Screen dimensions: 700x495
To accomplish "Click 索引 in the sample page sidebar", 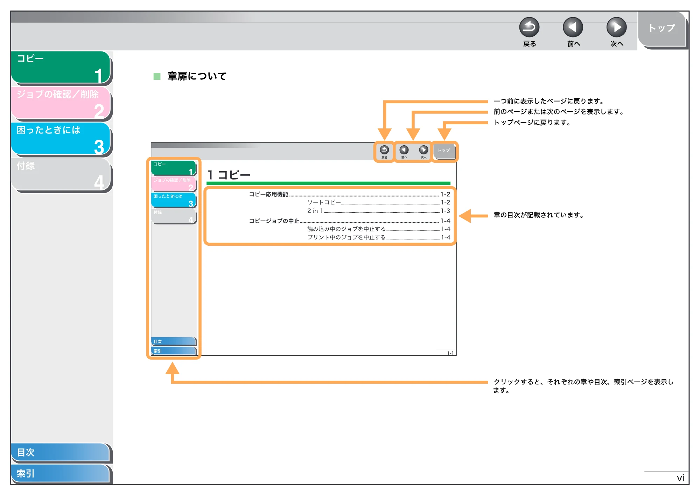I will [174, 351].
